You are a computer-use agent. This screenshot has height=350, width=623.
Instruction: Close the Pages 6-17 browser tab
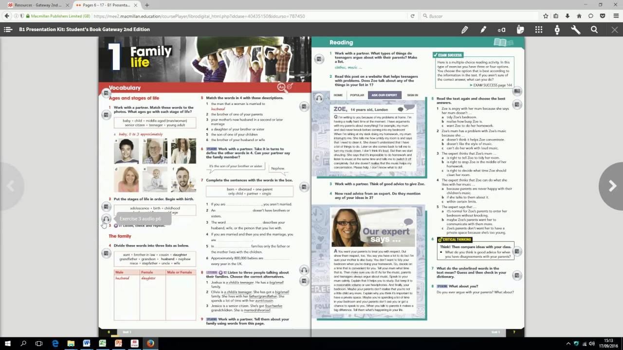(134, 5)
